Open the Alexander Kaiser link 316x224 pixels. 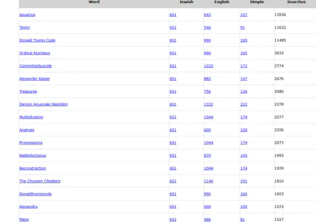[35, 79]
